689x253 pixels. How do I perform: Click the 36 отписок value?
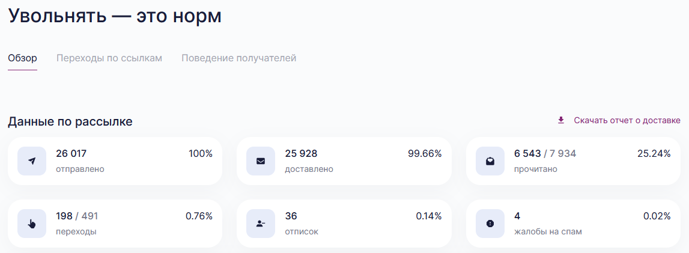tap(291, 216)
